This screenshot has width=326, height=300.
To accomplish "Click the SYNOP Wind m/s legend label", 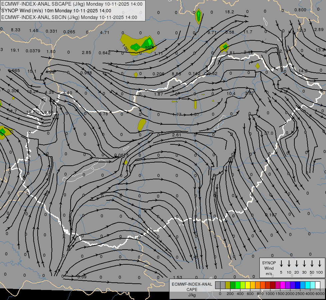I will pos(269,268).
